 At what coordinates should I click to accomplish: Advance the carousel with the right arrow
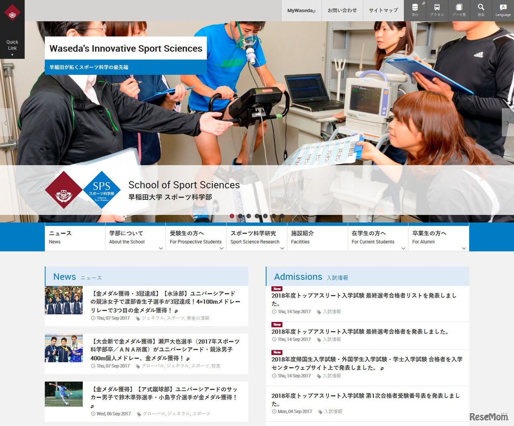(508, 123)
